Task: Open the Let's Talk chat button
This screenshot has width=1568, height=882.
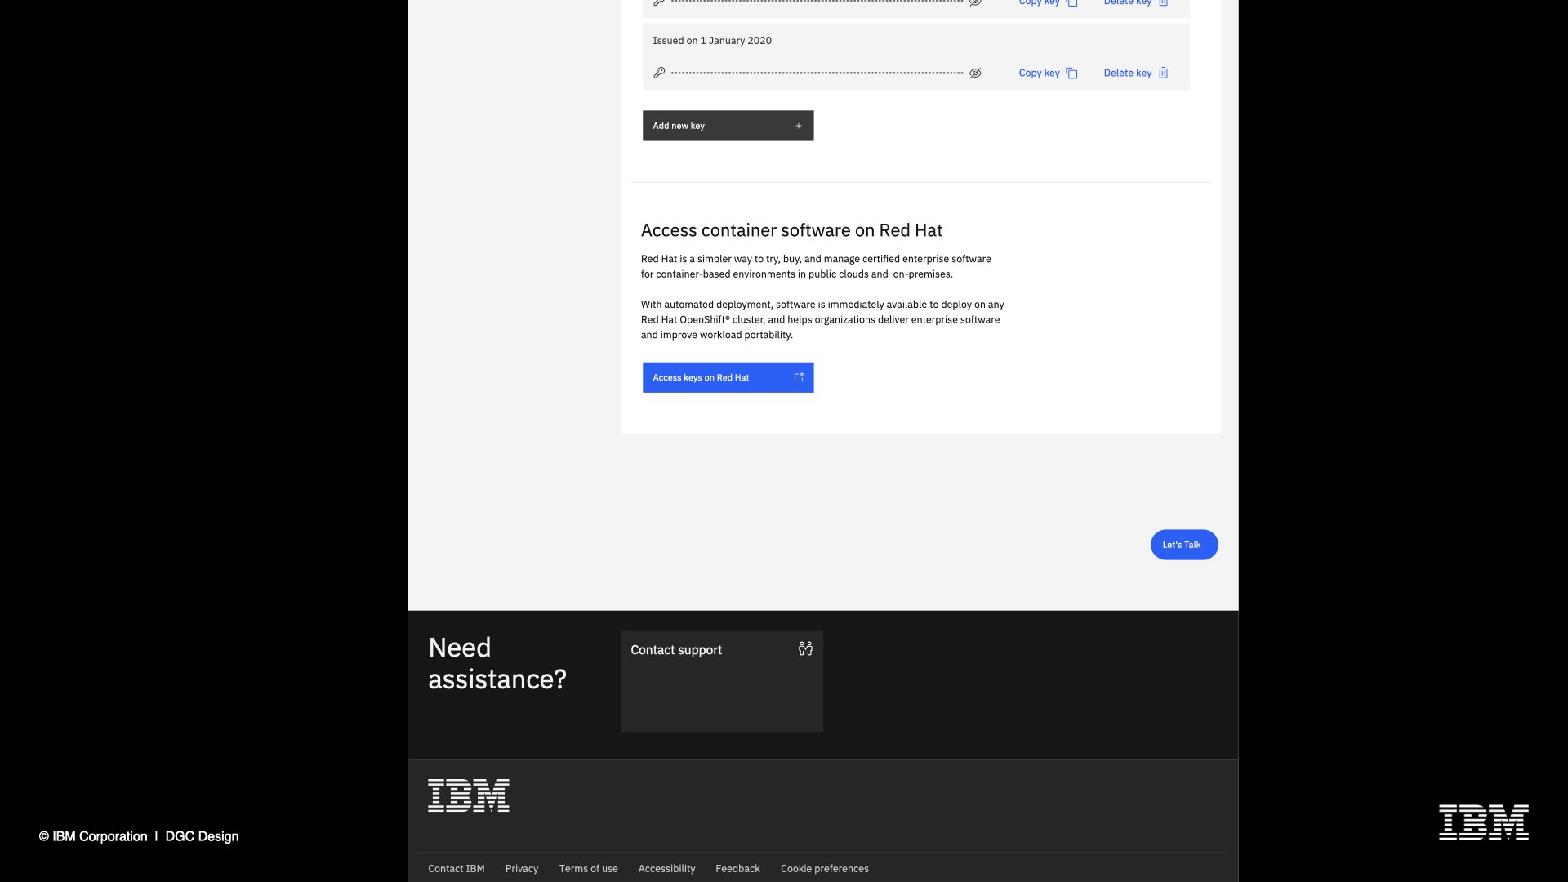Action: coord(1184,545)
